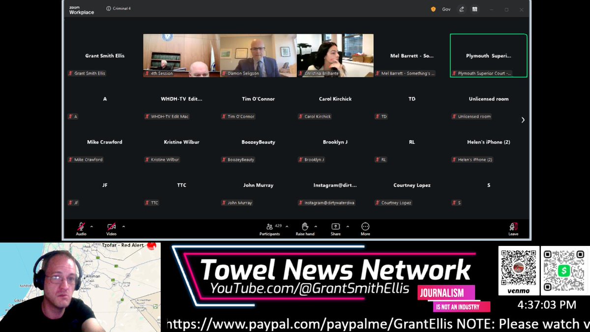This screenshot has width=590, height=332.
Task: Click the large 'WHDH-TV Edit...' tile name
Action: click(x=181, y=99)
